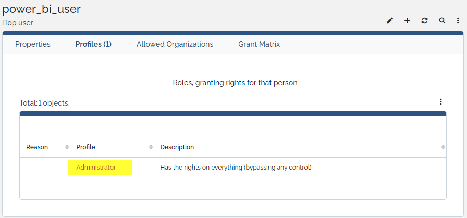The width and height of the screenshot is (467, 218).
Task: Click the Total: 1 objects label
Action: (44, 103)
